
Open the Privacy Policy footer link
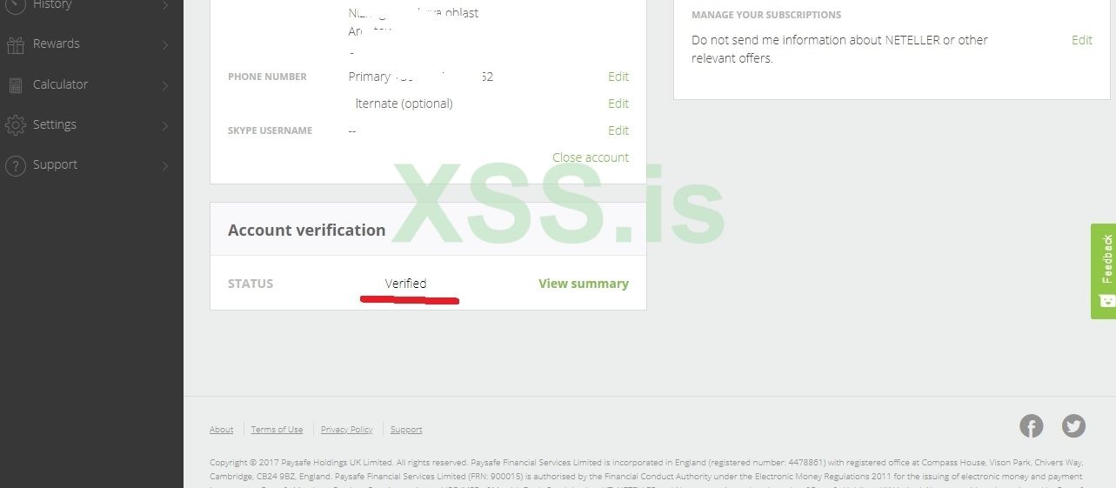point(346,430)
